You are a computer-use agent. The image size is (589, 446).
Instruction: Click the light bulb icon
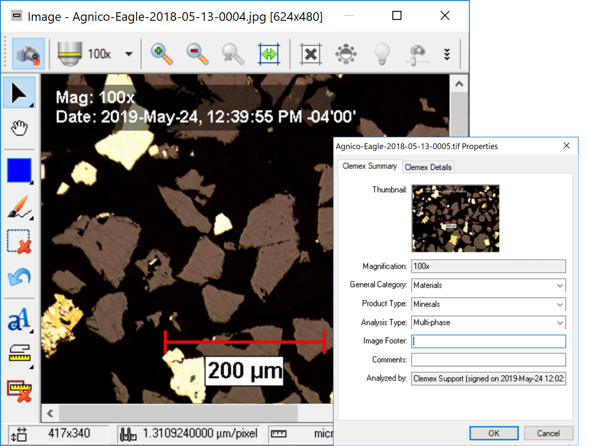(x=382, y=54)
